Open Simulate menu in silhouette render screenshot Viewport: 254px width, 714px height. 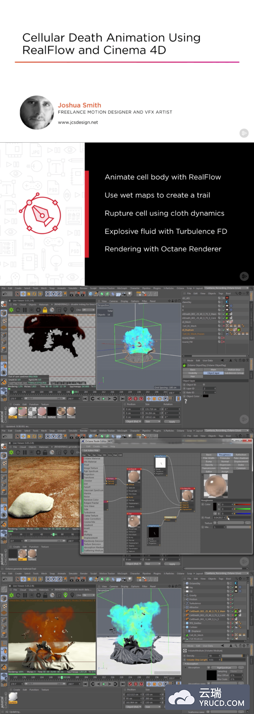click(72, 288)
